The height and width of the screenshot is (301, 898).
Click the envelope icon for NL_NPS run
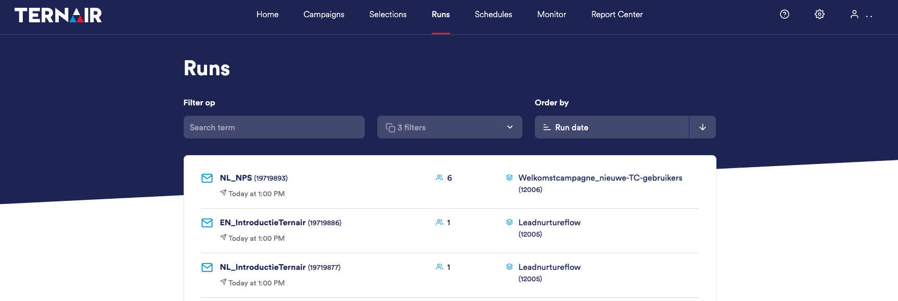(x=207, y=178)
